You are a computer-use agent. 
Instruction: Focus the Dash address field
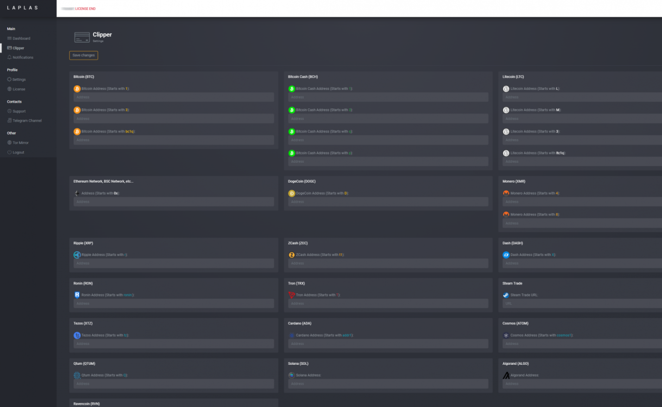point(582,263)
